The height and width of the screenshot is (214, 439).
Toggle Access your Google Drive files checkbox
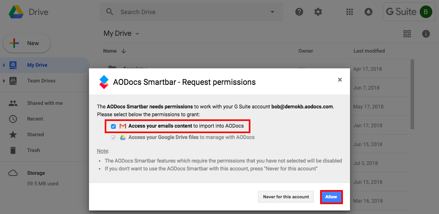[113, 137]
